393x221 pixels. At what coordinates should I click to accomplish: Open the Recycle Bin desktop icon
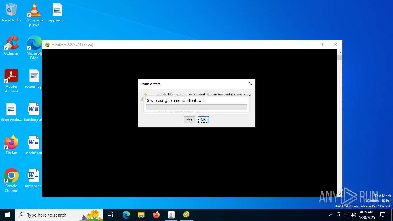[11, 13]
